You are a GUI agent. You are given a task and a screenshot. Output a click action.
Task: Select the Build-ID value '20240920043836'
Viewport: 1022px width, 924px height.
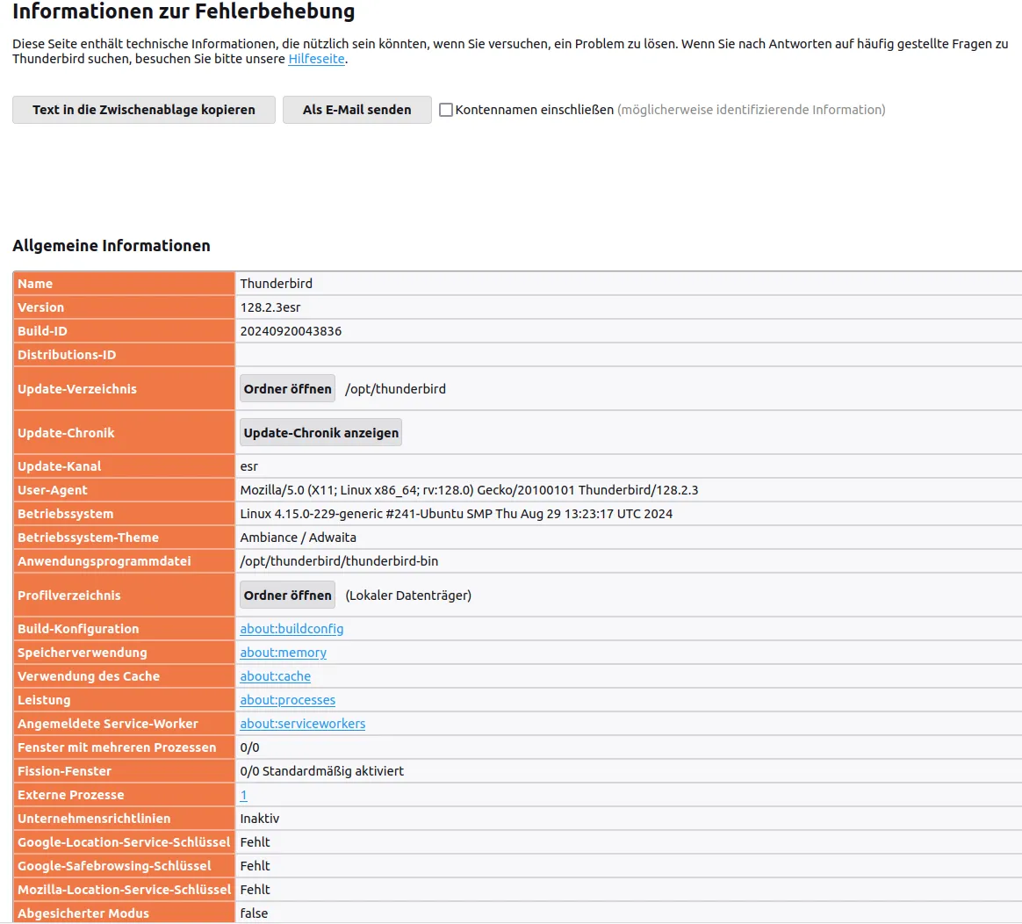pos(291,331)
